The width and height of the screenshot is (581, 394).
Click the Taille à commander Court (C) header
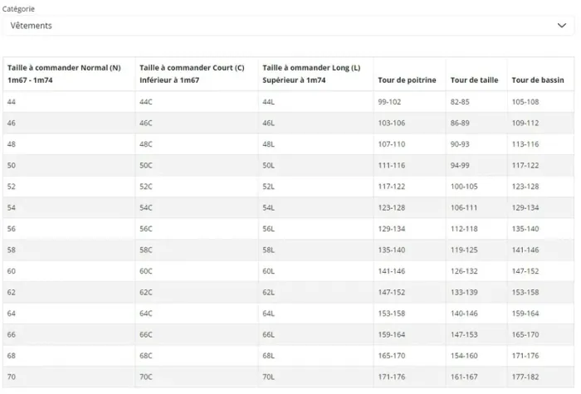point(192,74)
